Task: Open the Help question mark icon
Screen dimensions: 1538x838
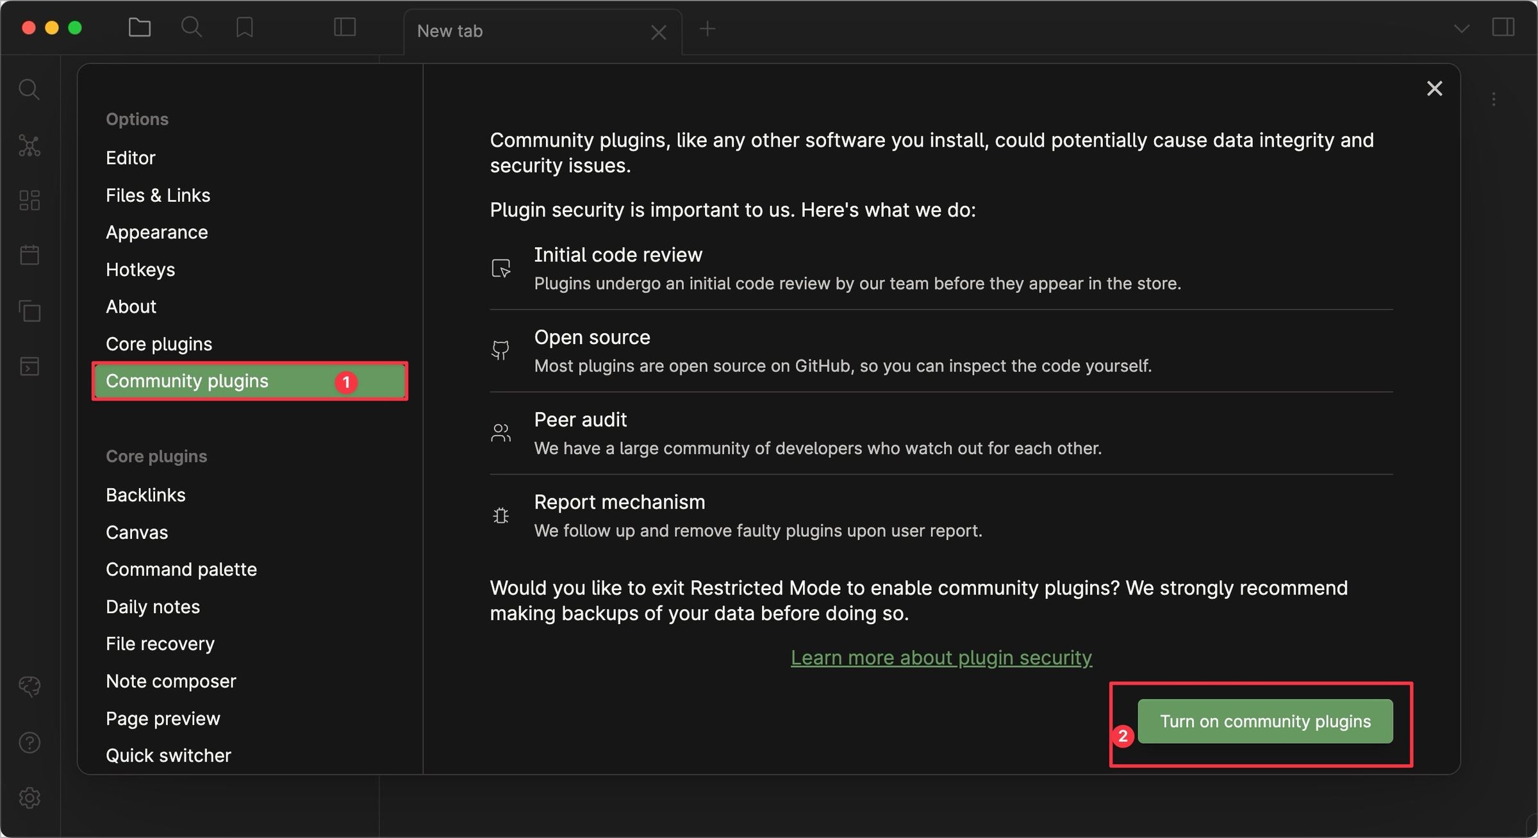Action: [x=29, y=743]
